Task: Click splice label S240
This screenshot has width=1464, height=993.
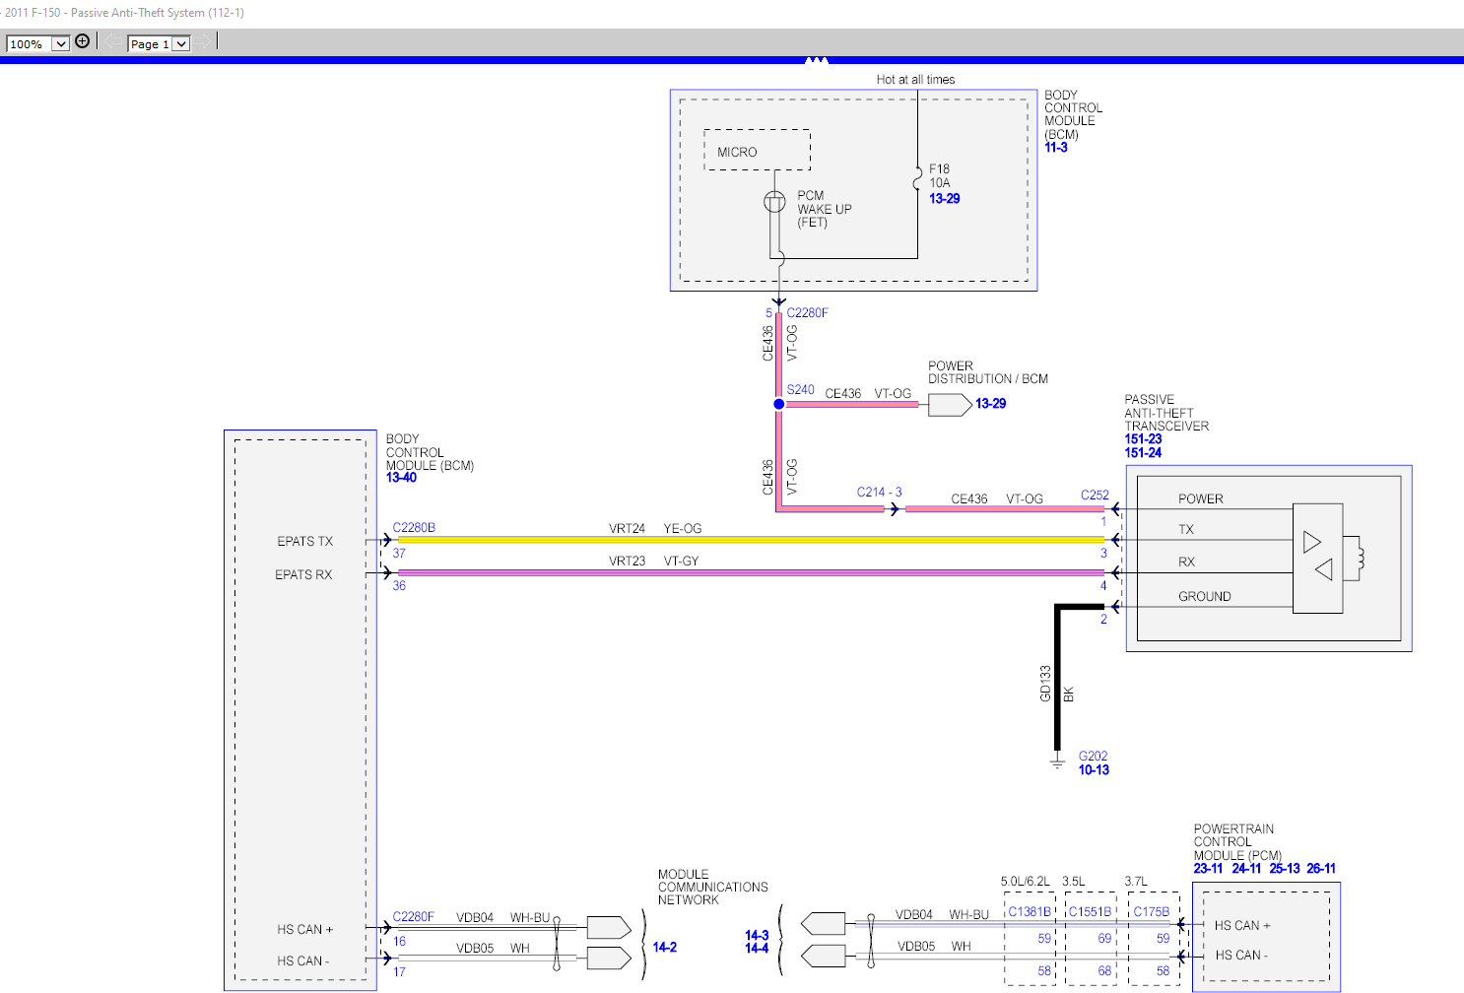Action: point(800,390)
